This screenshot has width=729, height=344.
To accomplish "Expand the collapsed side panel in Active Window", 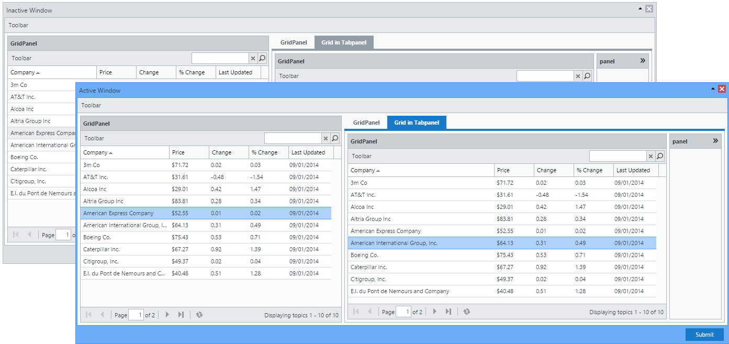I will pyautogui.click(x=715, y=141).
